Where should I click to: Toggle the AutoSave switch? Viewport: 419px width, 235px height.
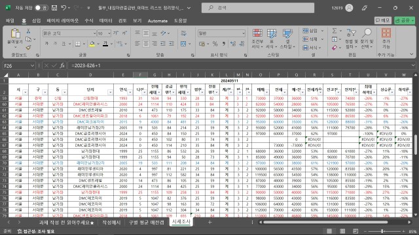(41, 8)
